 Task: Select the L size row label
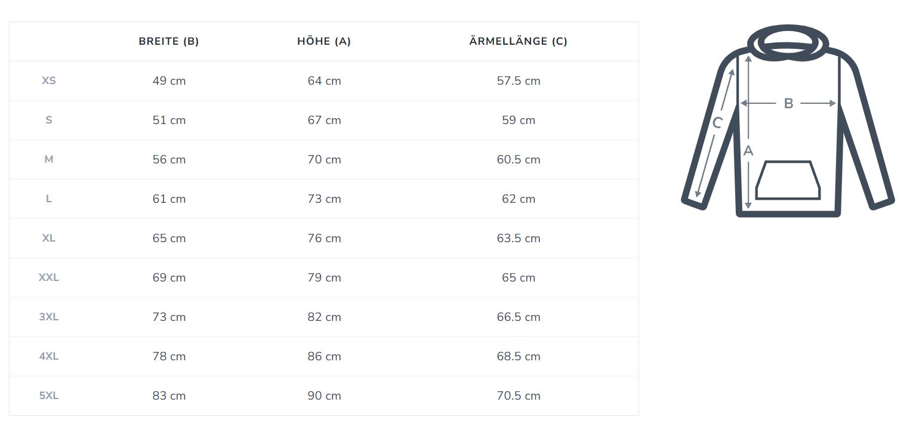click(x=49, y=199)
